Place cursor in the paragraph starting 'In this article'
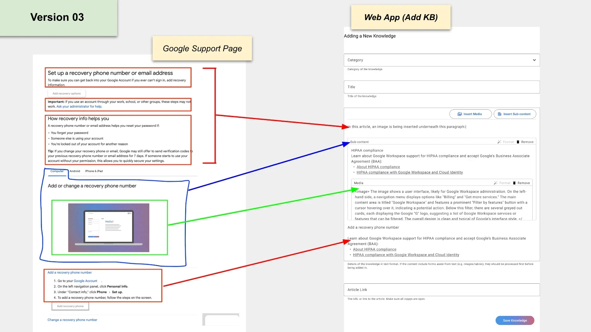 point(407,127)
